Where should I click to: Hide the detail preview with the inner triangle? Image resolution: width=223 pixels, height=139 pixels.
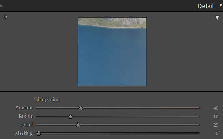coord(217,18)
